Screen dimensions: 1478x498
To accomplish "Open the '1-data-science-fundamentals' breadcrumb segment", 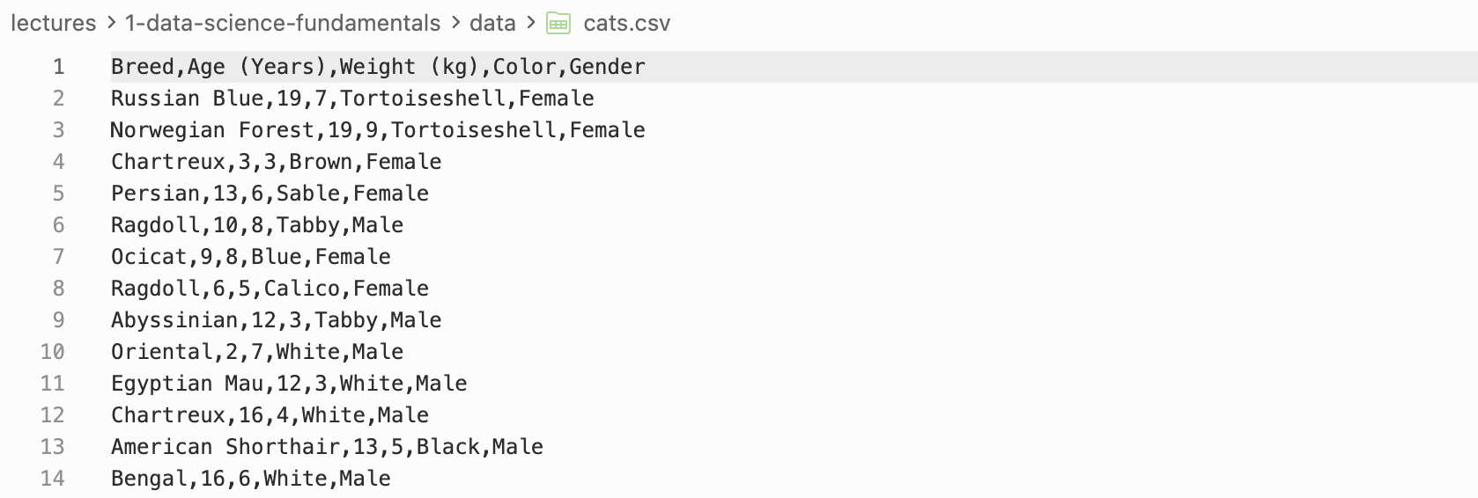I will click(282, 23).
